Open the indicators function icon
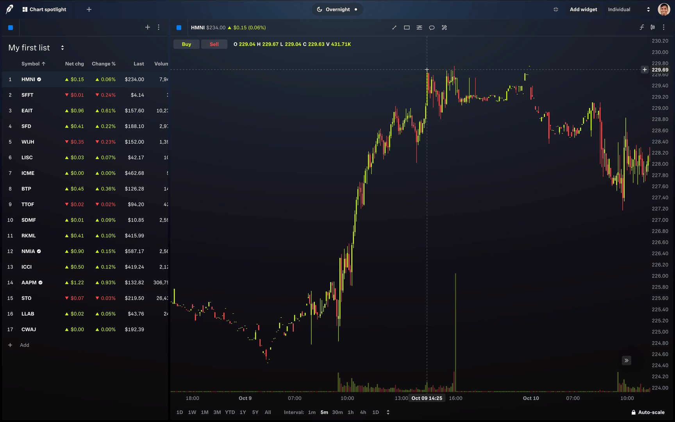The width and height of the screenshot is (675, 422). [x=641, y=27]
